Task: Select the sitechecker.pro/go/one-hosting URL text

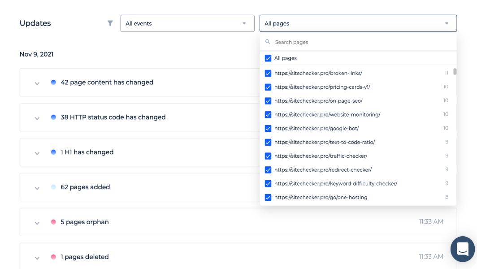Action: pos(321,197)
